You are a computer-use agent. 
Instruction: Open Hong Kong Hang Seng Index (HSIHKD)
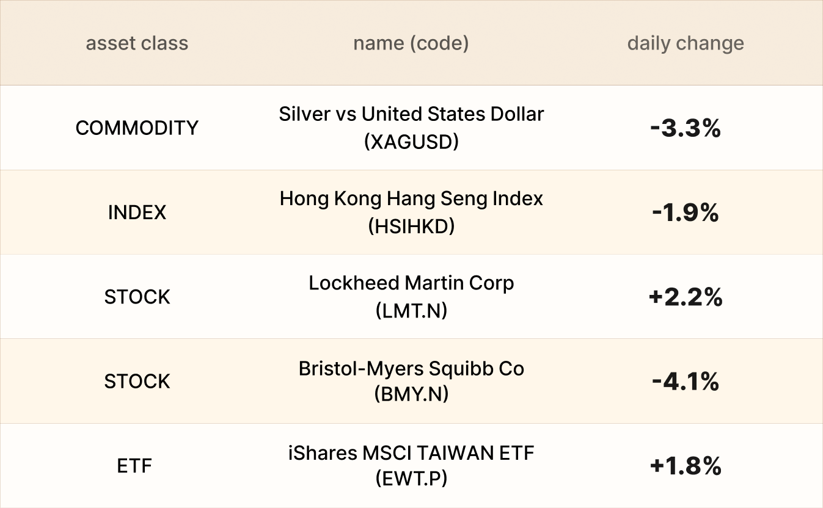pos(411,199)
